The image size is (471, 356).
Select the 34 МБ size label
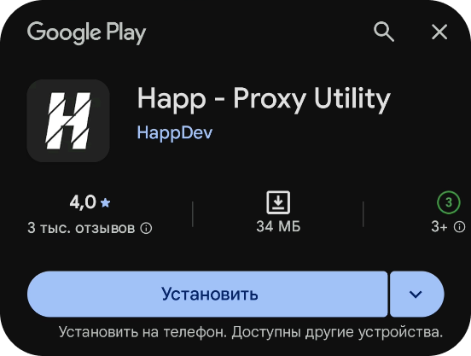(278, 226)
